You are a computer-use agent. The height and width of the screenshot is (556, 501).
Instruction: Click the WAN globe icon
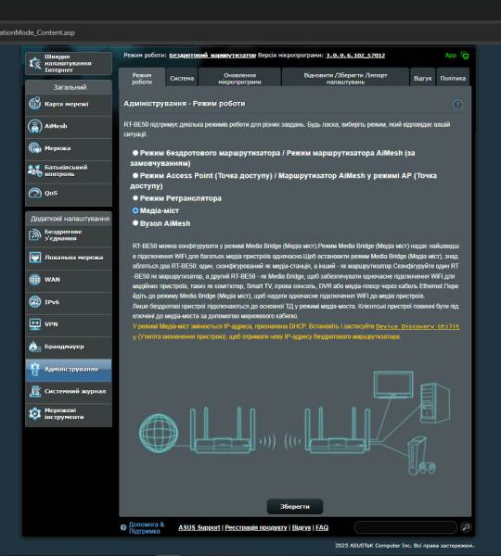point(35,280)
